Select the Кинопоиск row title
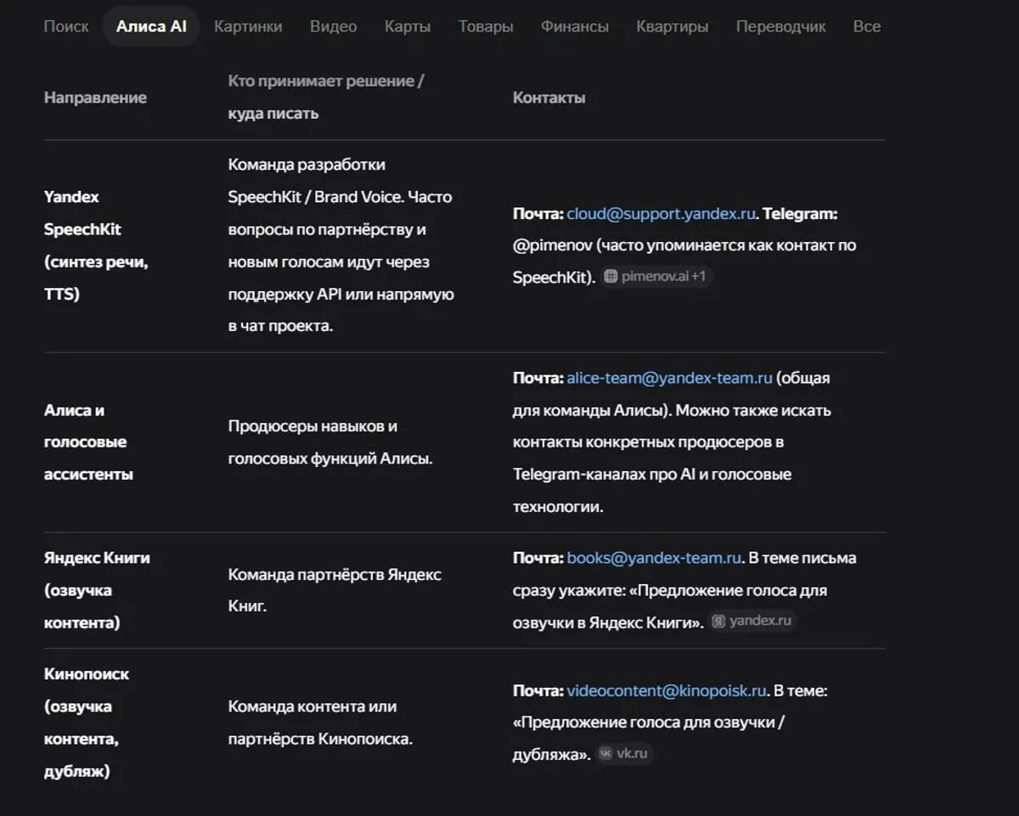 pyautogui.click(x=86, y=723)
